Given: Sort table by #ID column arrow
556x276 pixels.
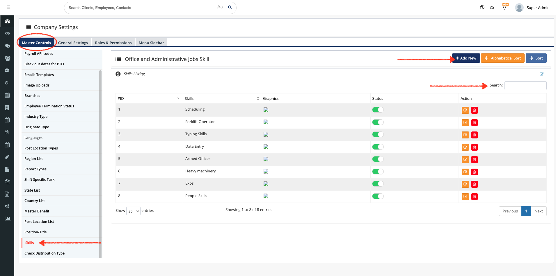Looking at the screenshot, I should 178,99.
